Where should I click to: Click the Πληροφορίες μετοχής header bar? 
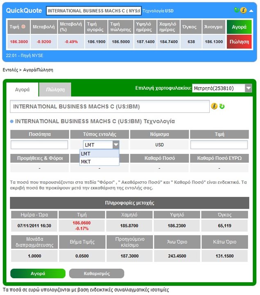[x=129, y=203]
